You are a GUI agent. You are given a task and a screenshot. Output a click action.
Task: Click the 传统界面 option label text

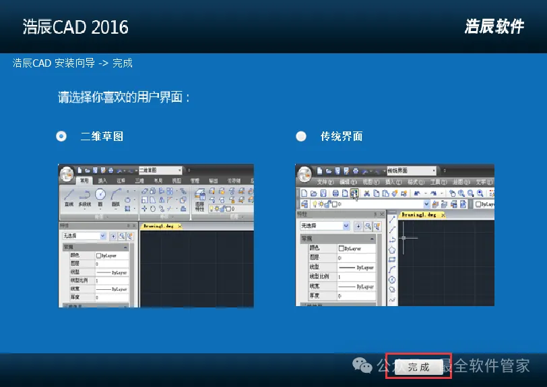point(342,136)
